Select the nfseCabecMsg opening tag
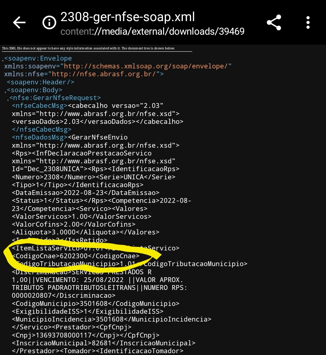326x355 pixels. [x=40, y=106]
